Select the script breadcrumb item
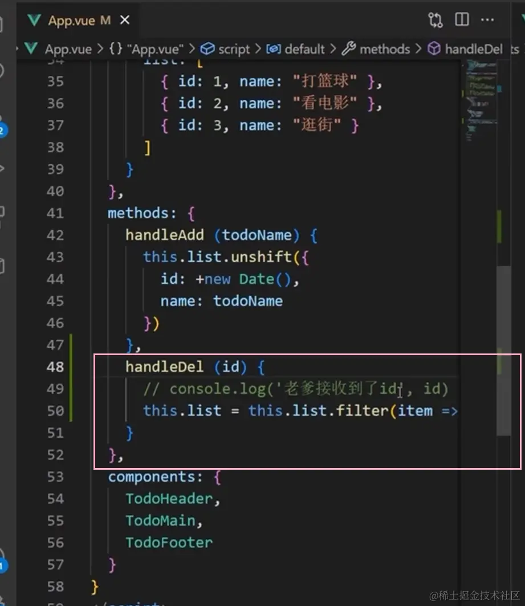This screenshot has width=525, height=606. pos(234,49)
